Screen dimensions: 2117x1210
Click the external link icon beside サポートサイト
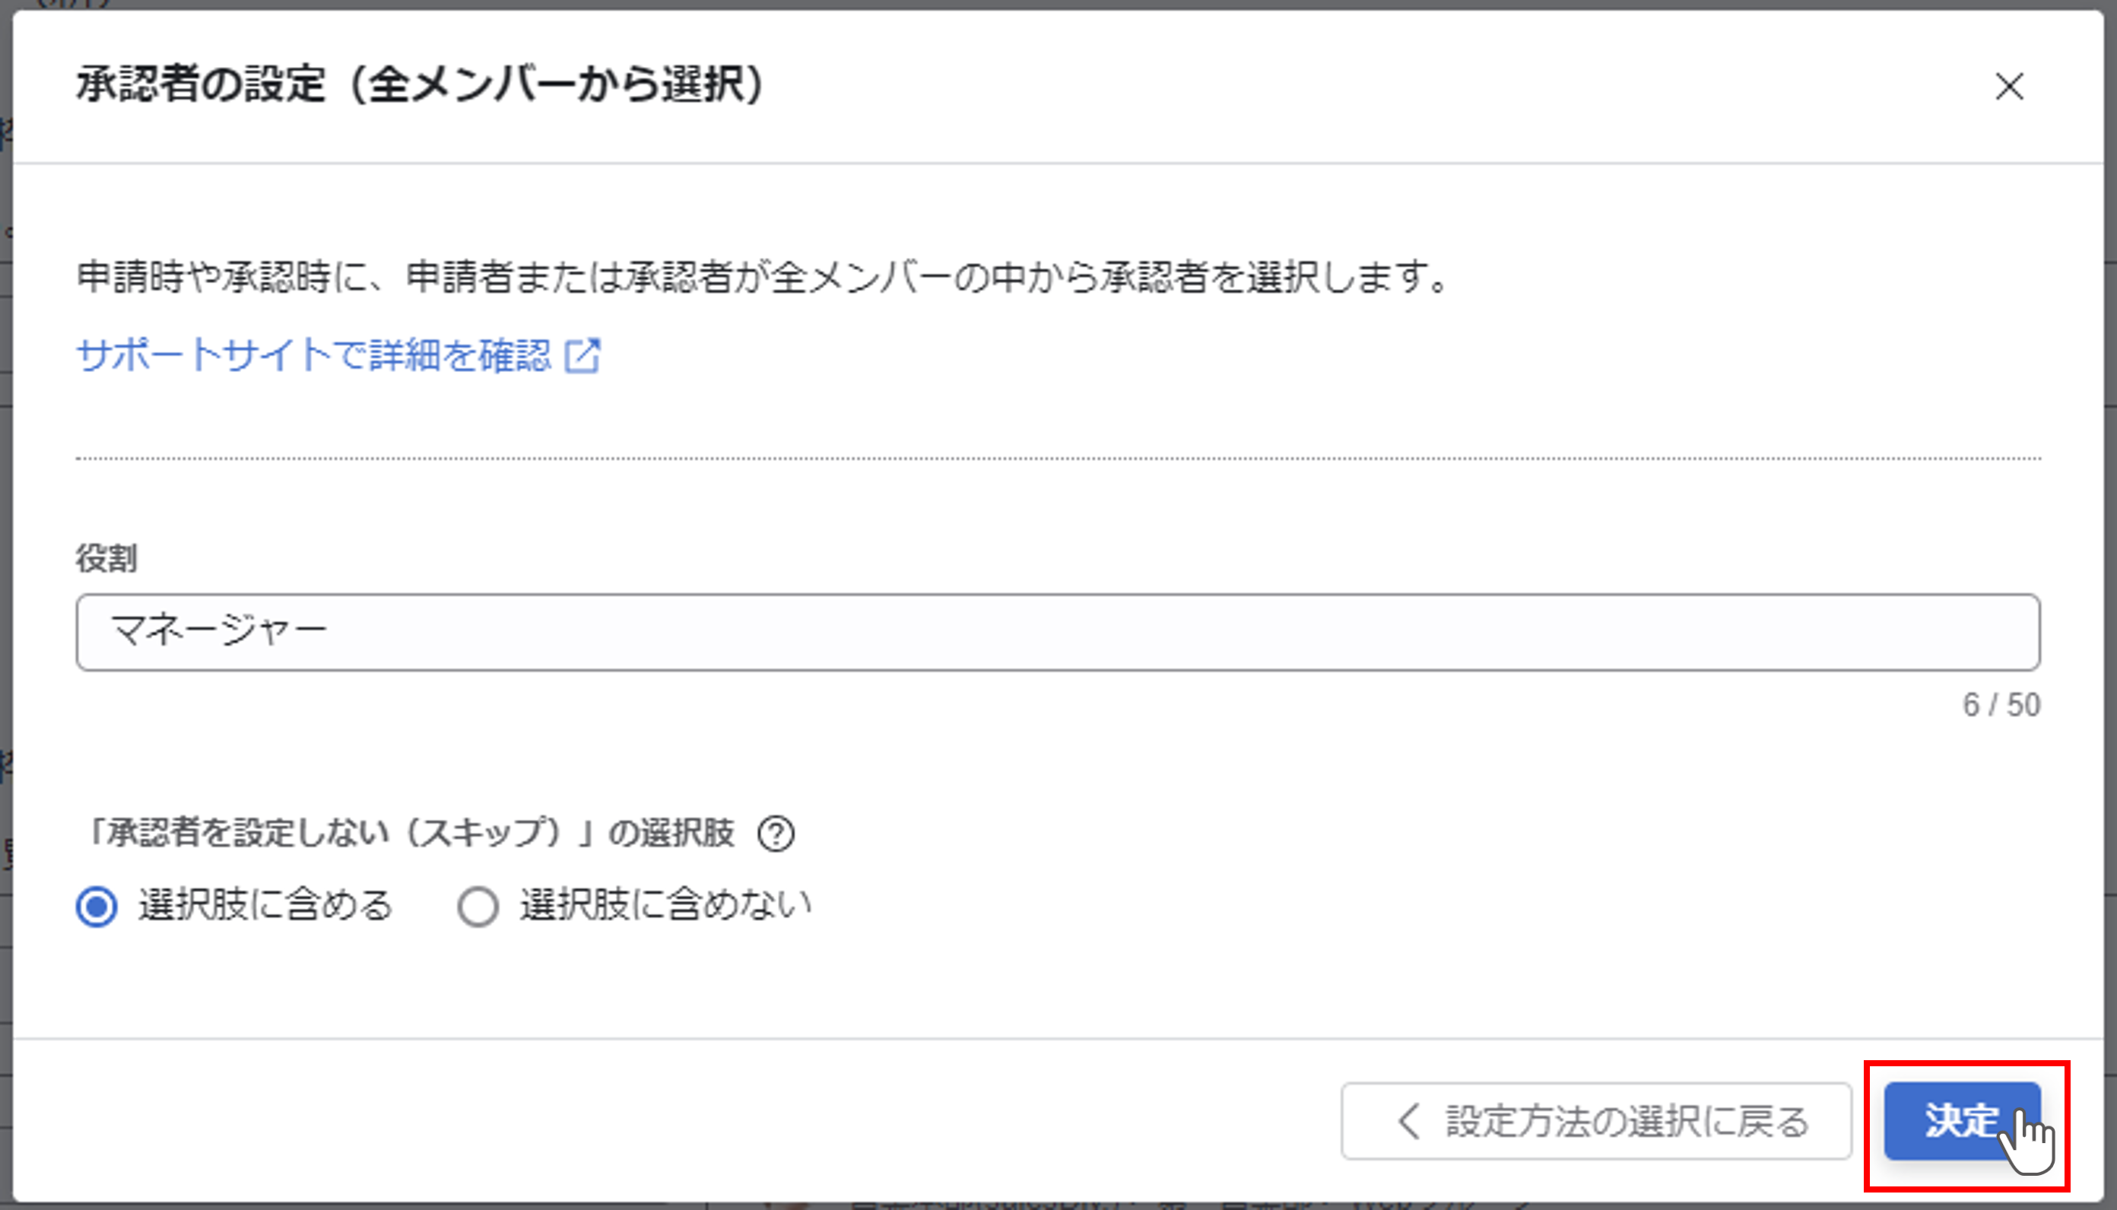point(582,356)
